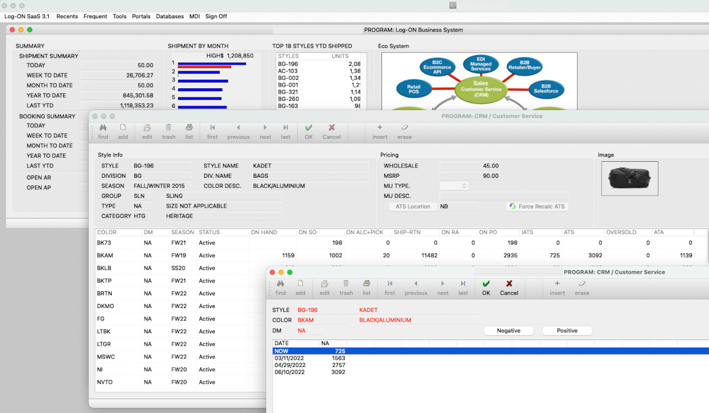Viewport: 709px width, 413px height.
Task: Select the 06/10/2022 date row
Action: pos(490,372)
